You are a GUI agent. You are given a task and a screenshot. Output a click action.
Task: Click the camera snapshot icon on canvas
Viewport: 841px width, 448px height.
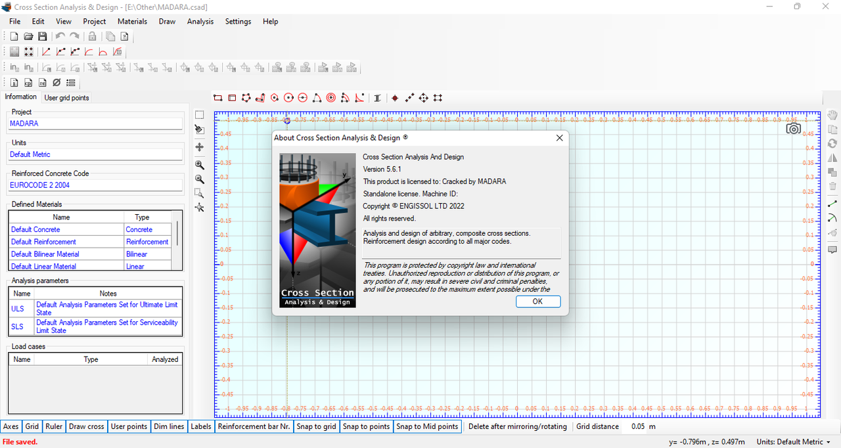pos(794,128)
